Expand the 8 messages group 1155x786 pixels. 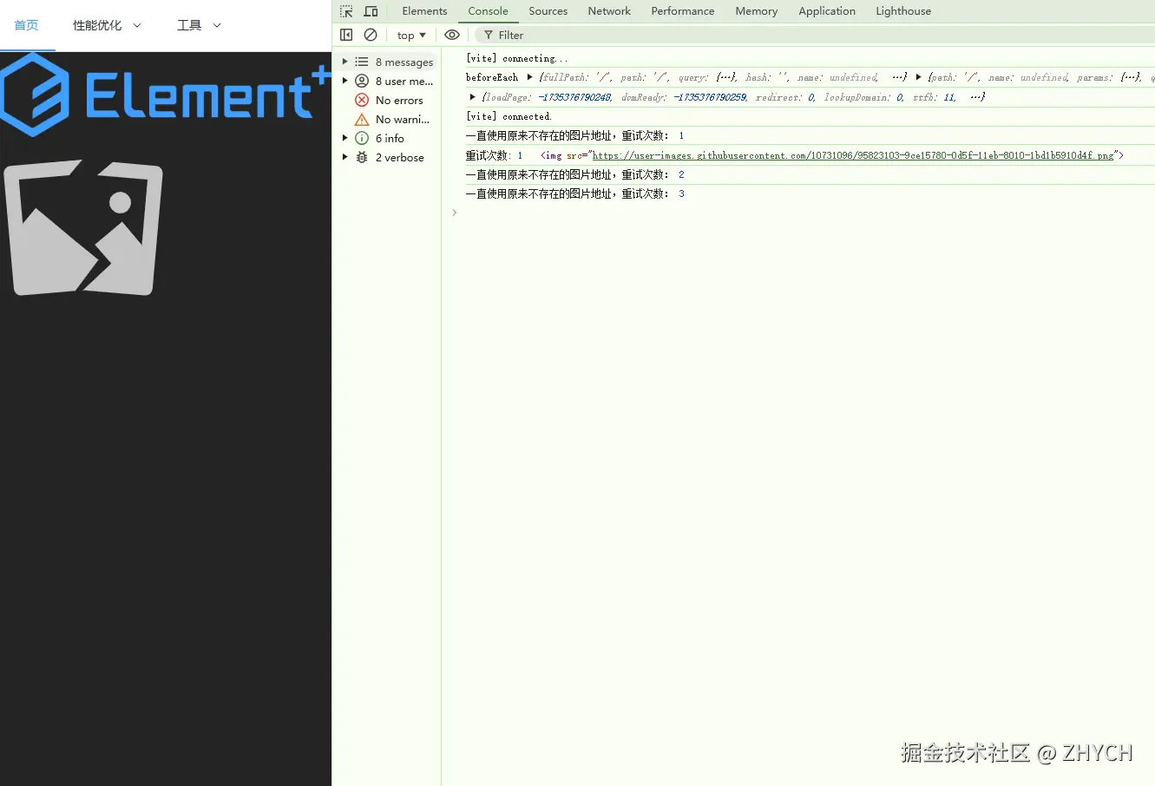tap(345, 62)
